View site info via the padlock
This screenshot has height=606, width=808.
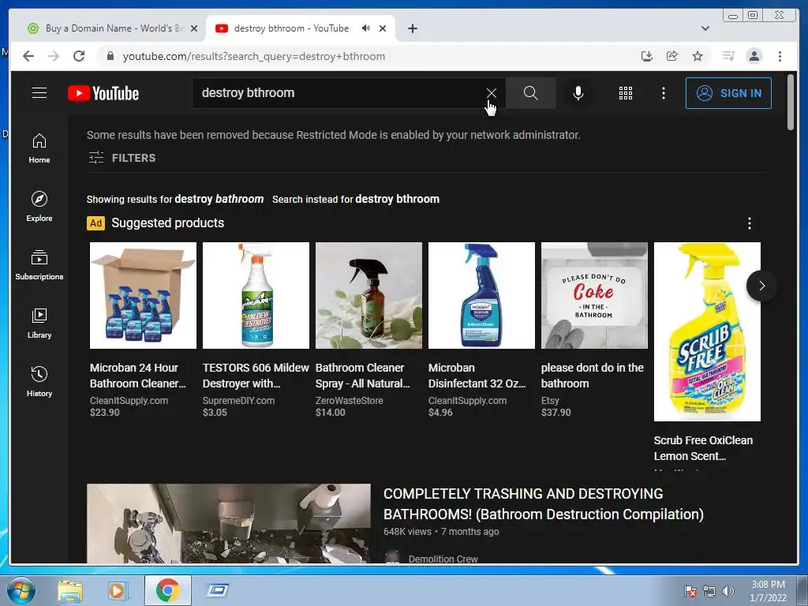click(x=110, y=56)
